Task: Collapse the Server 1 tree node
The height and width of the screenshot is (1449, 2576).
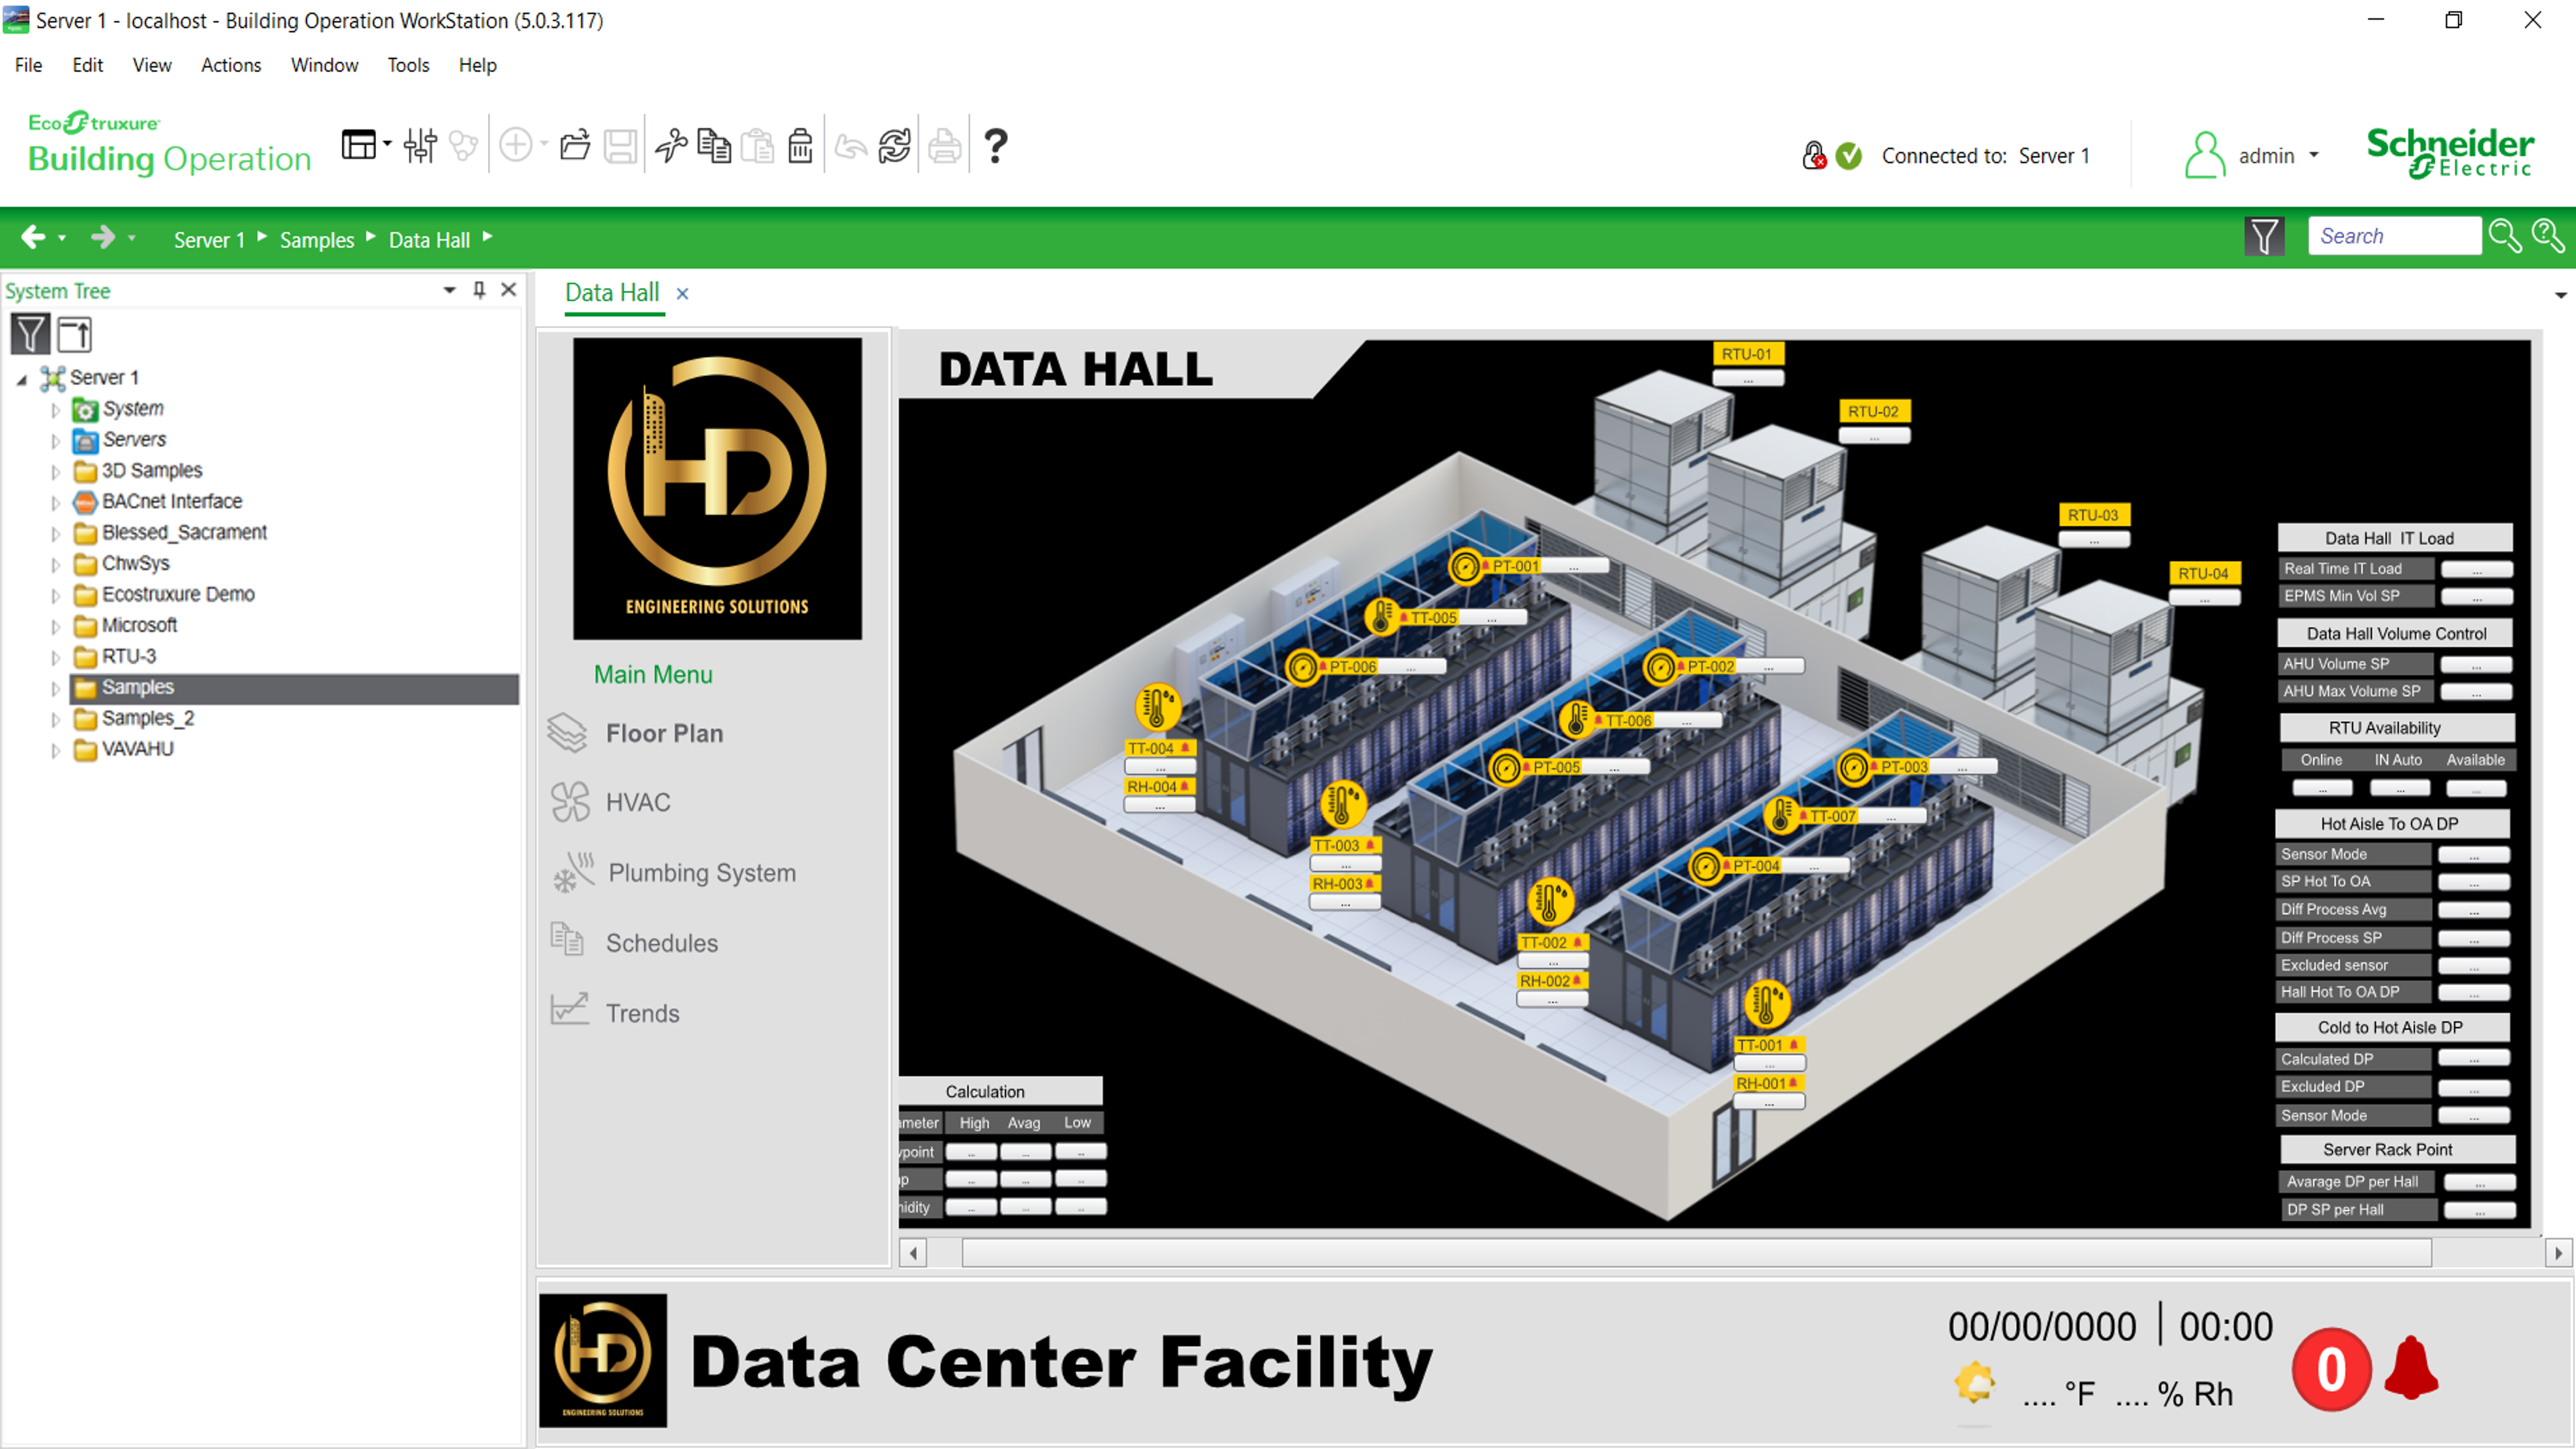Action: click(x=22, y=379)
